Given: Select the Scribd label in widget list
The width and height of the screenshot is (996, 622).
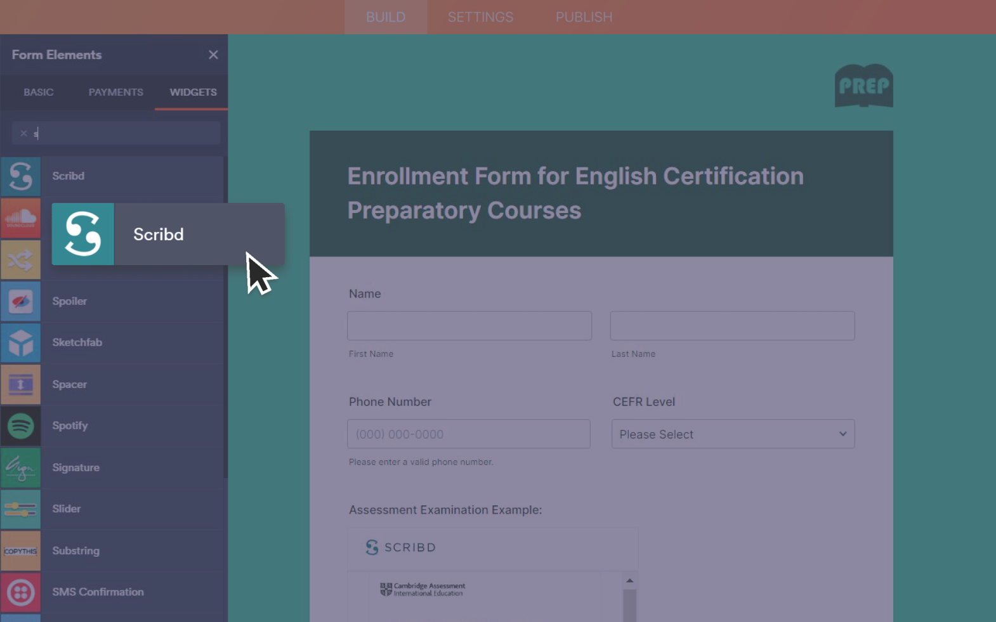Looking at the screenshot, I should click(69, 176).
